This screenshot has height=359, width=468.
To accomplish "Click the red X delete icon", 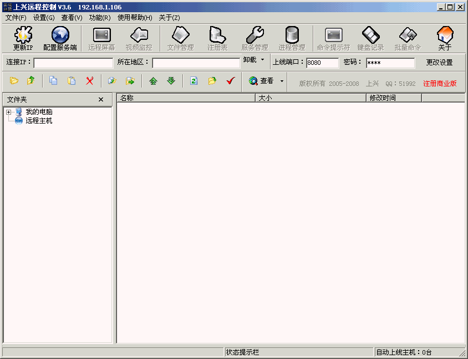I will [x=89, y=81].
